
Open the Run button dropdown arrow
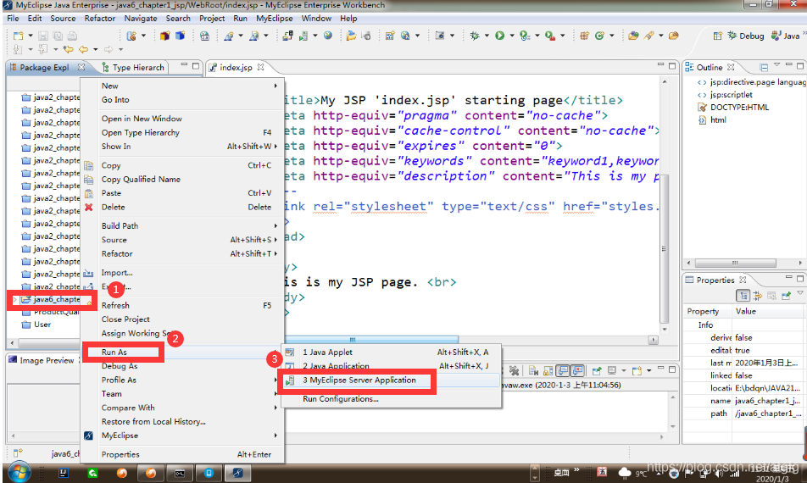(510, 36)
